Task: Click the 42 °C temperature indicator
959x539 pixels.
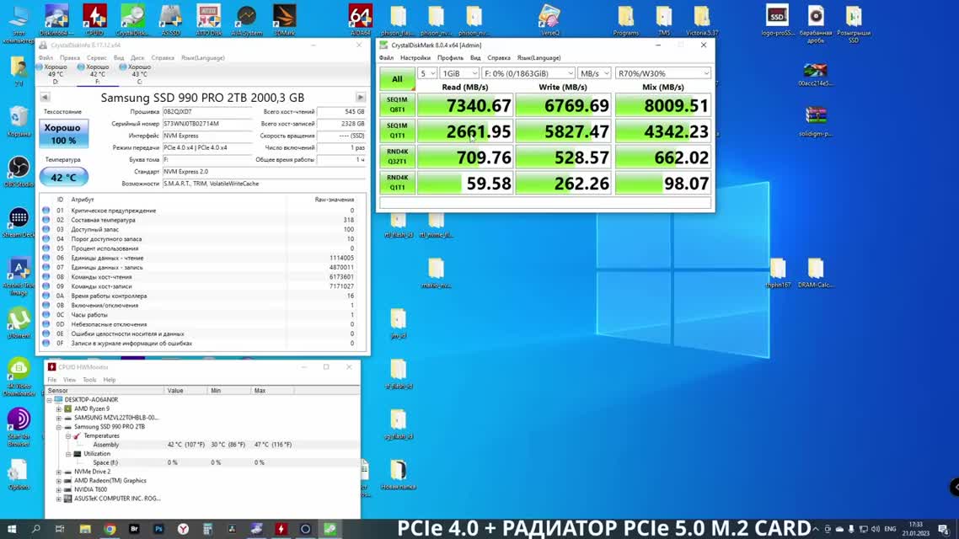Action: pos(63,177)
